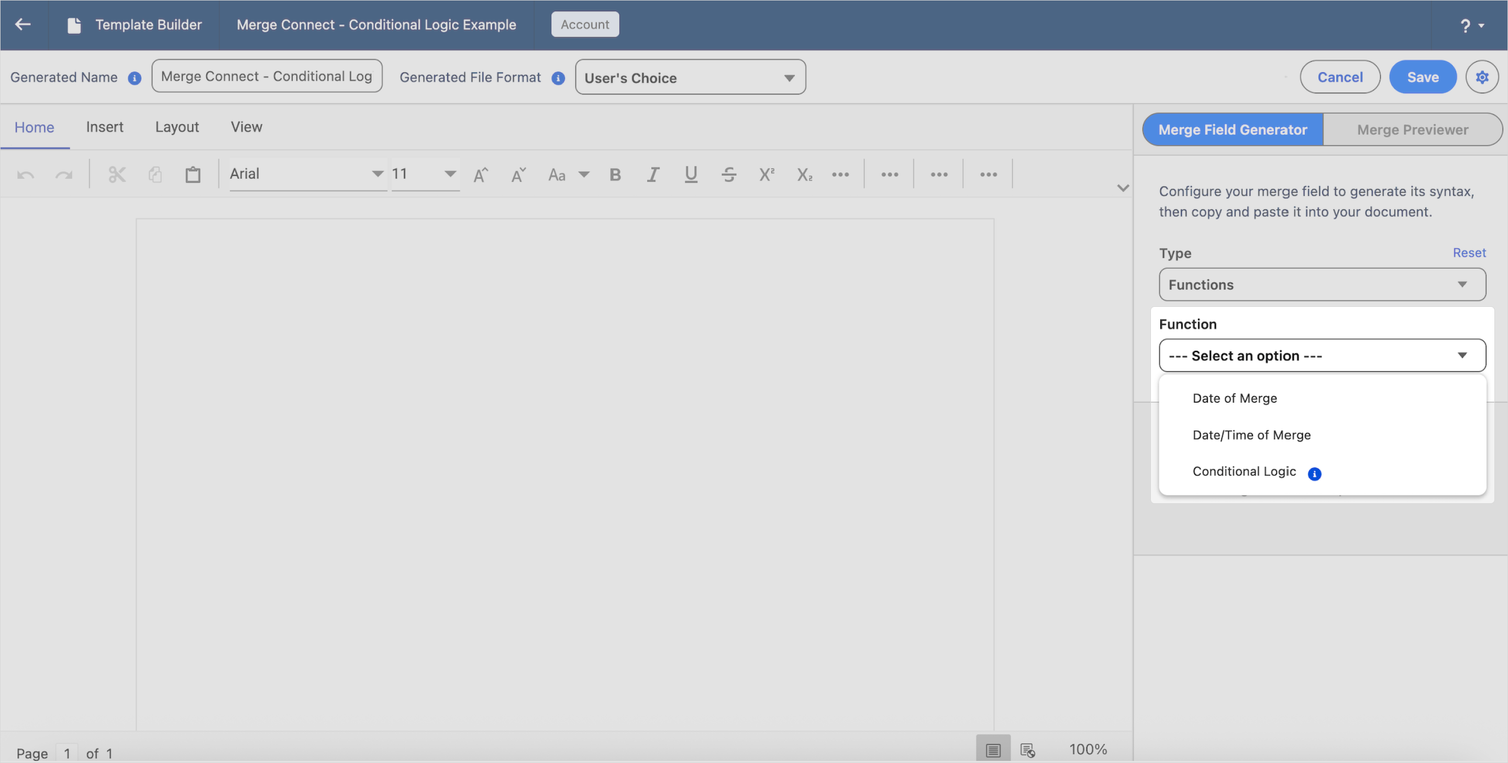Switch to the Merge Previewer tab
Screen dimensions: 1508x763
tap(1412, 129)
